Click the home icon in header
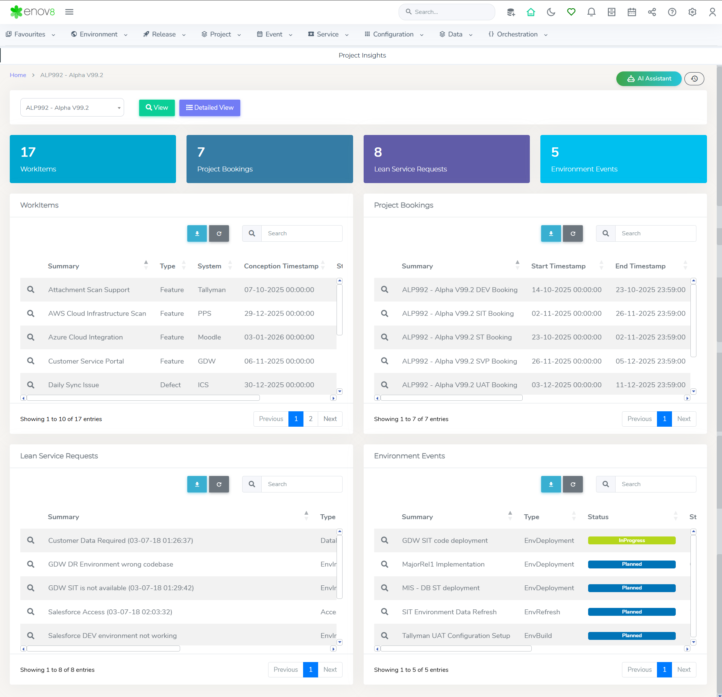This screenshot has height=697, width=722. pyautogui.click(x=531, y=12)
